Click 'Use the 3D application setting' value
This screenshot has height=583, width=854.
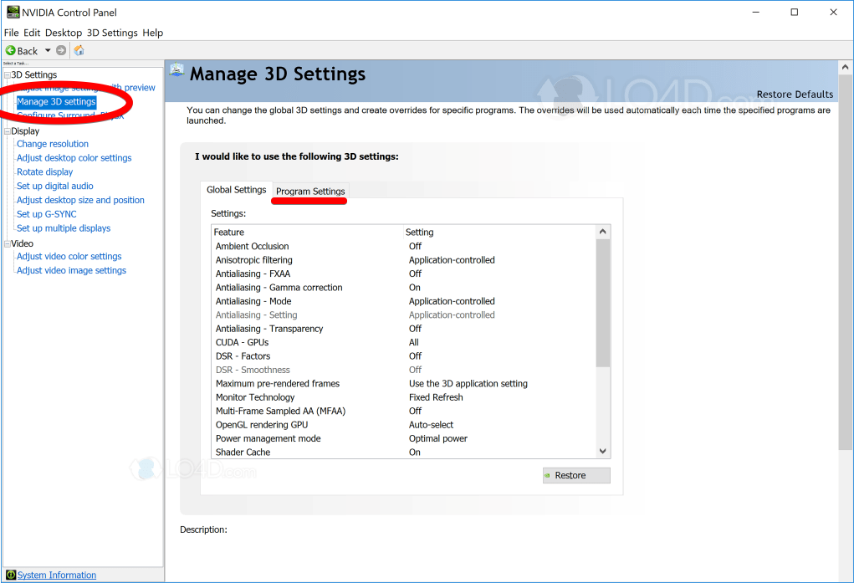pyautogui.click(x=468, y=384)
